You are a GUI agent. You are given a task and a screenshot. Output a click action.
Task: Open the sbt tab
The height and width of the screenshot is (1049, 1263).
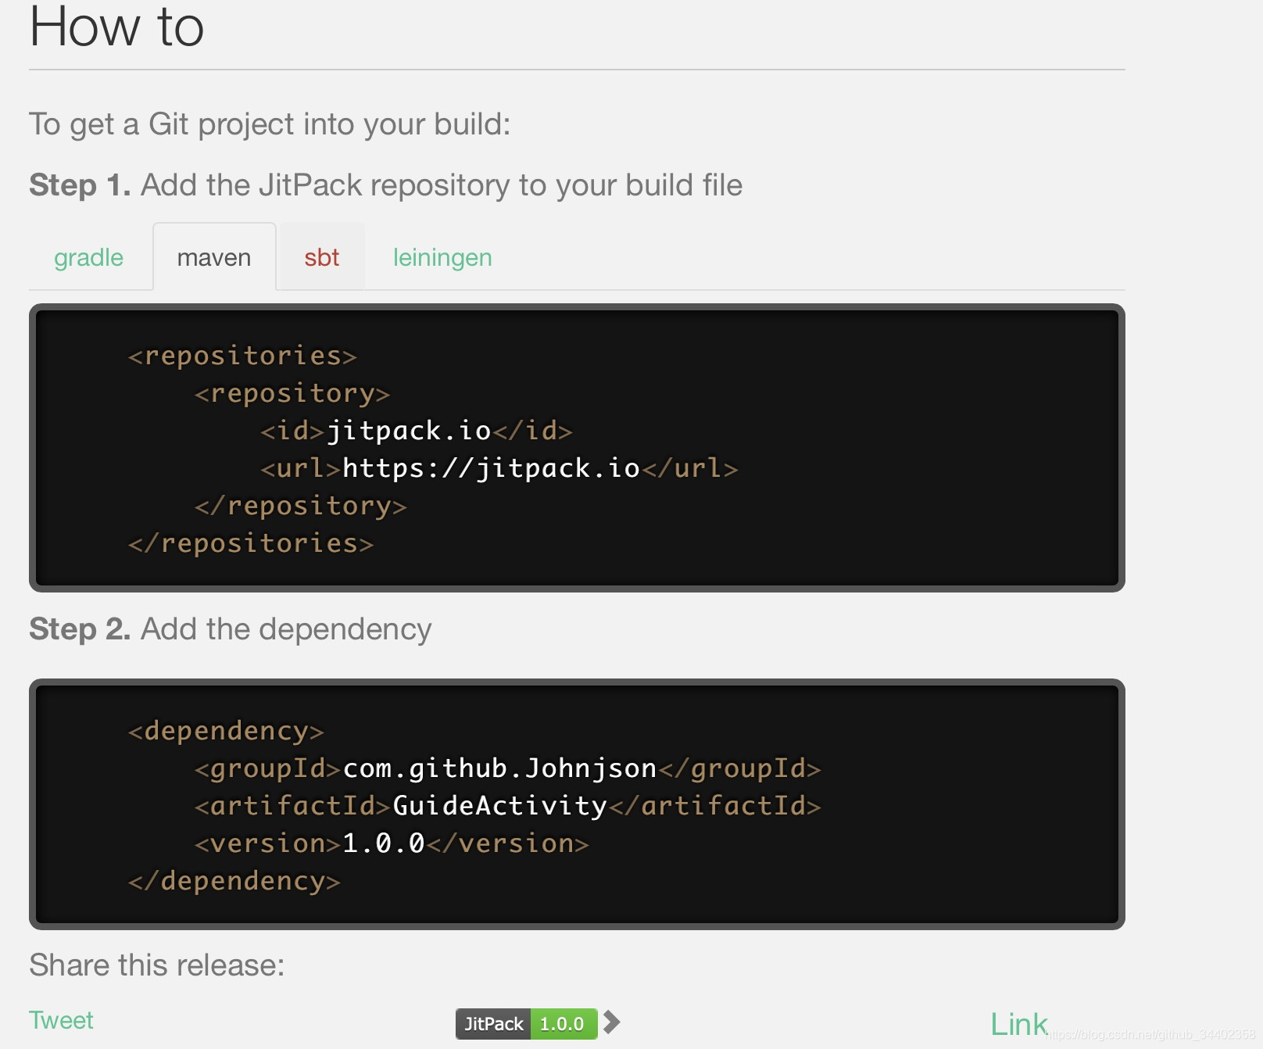pyautogui.click(x=321, y=257)
